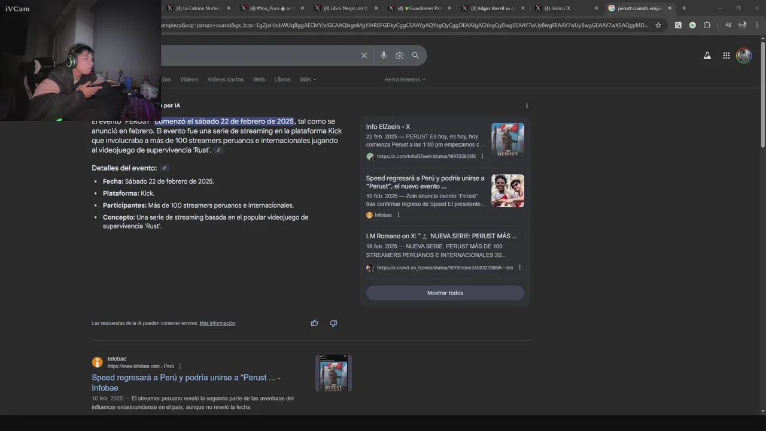Click the magnifying glass search button
This screenshot has width=766, height=431.
415,56
